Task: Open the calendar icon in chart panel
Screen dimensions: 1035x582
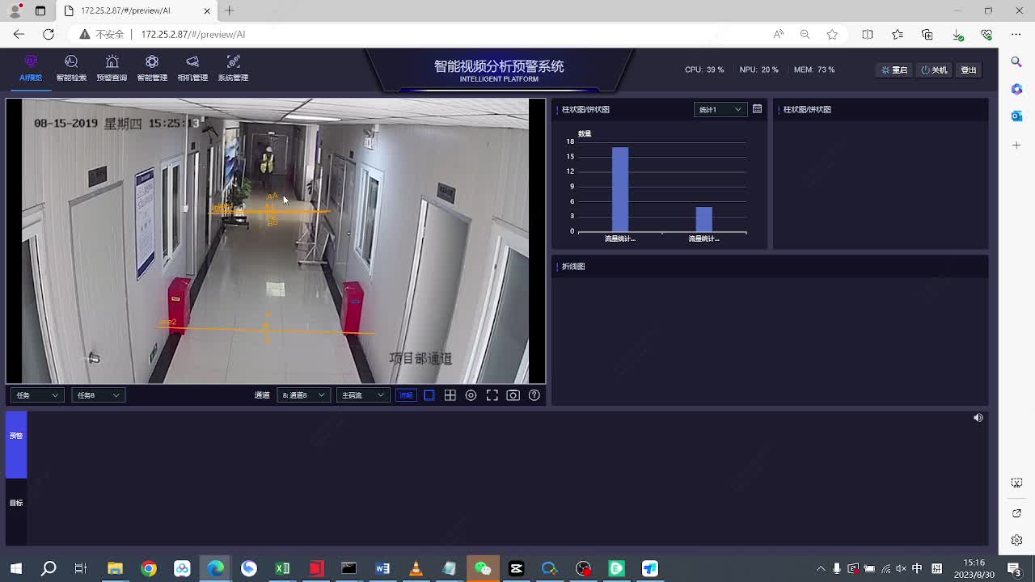Action: tap(757, 109)
